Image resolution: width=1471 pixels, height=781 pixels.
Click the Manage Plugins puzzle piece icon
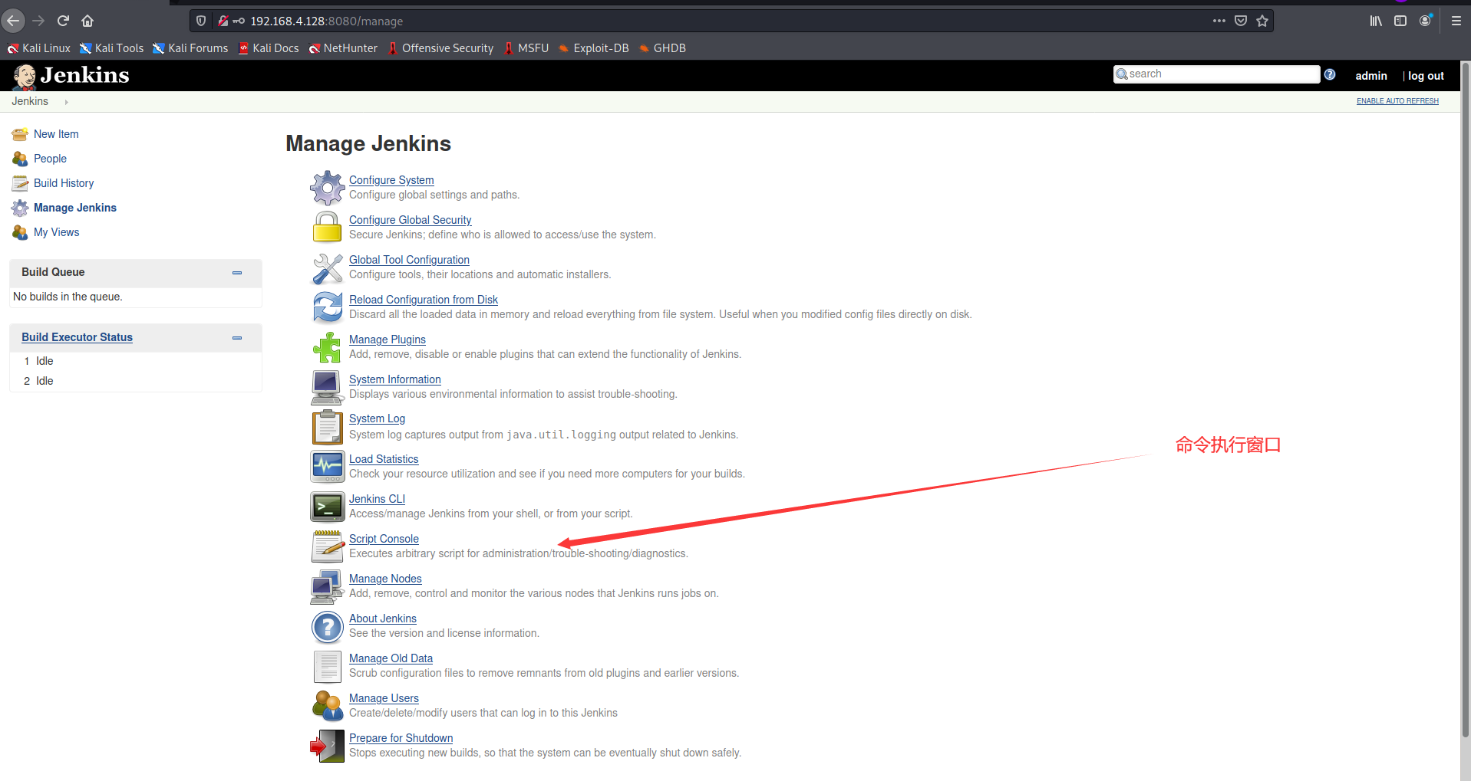(328, 347)
